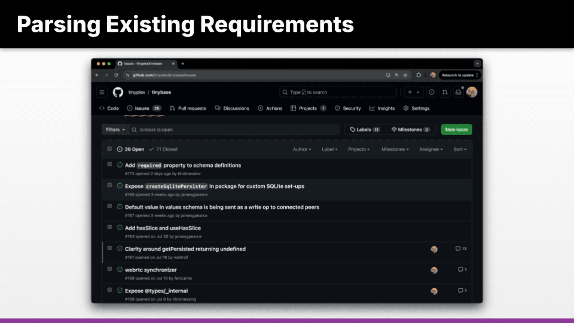This screenshot has width=574, height=323.
Task: Open the Pull requests tab
Action: pyautogui.click(x=188, y=108)
